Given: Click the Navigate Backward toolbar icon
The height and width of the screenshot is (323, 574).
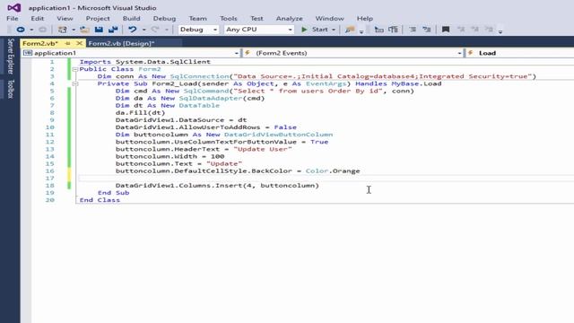Looking at the screenshot, I should pos(21,30).
